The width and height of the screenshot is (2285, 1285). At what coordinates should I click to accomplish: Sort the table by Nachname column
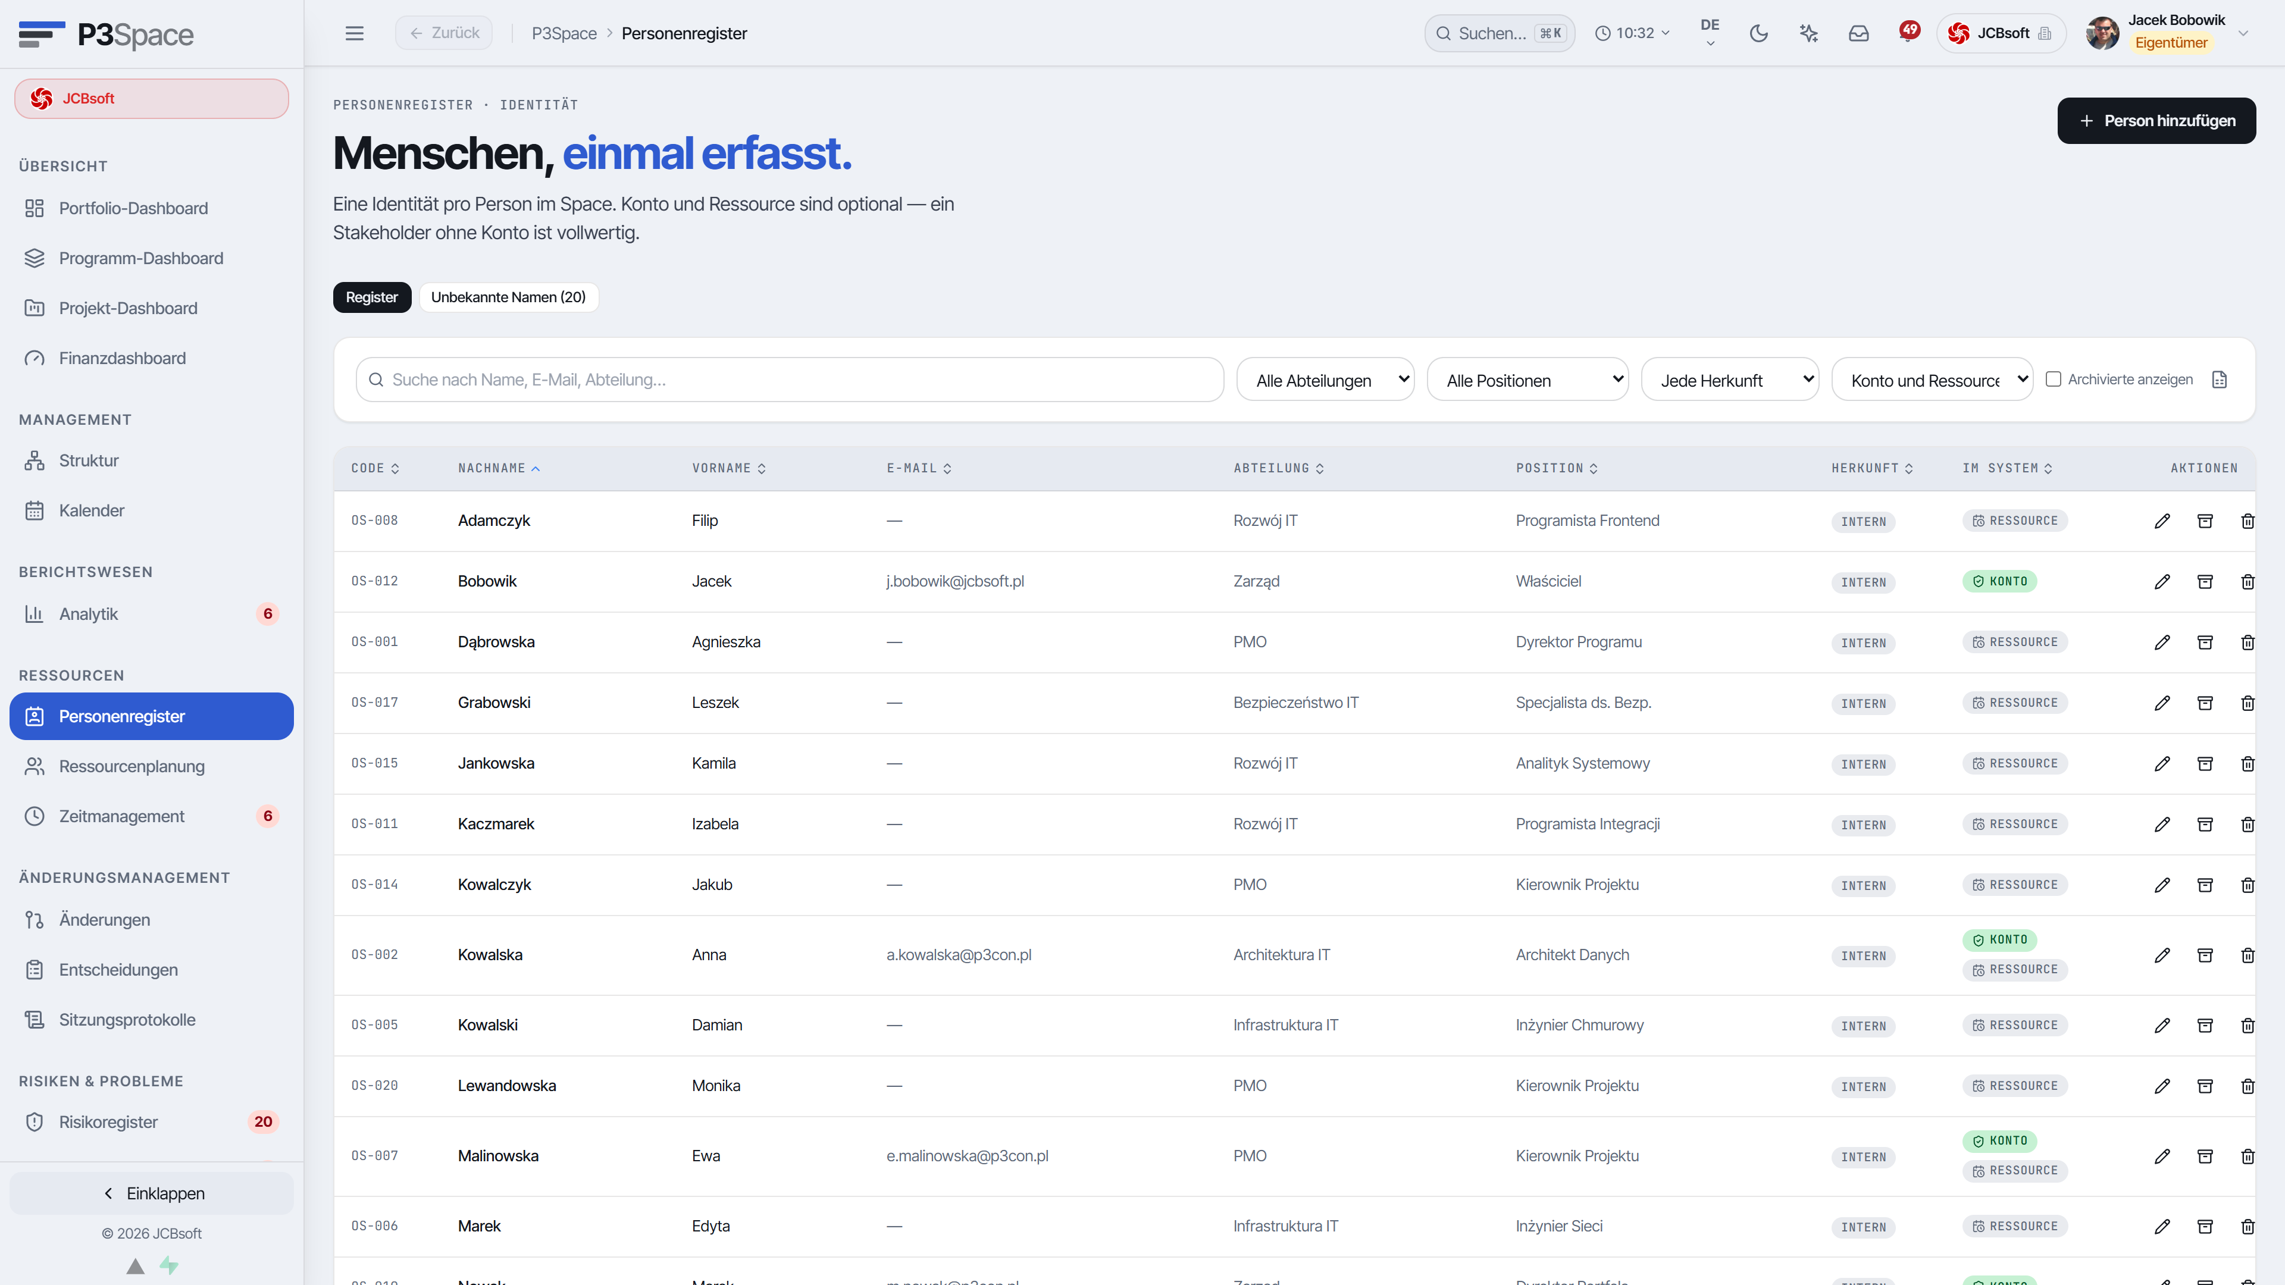[x=499, y=468]
